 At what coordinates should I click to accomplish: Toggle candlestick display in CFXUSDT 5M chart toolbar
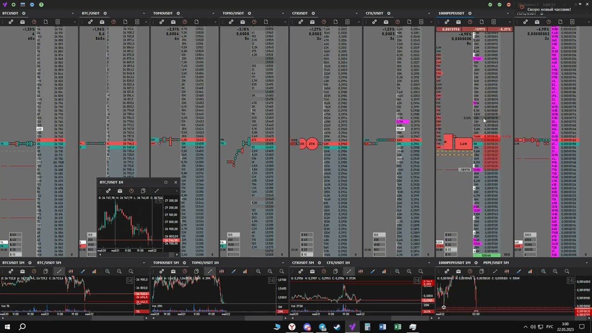click(x=360, y=271)
